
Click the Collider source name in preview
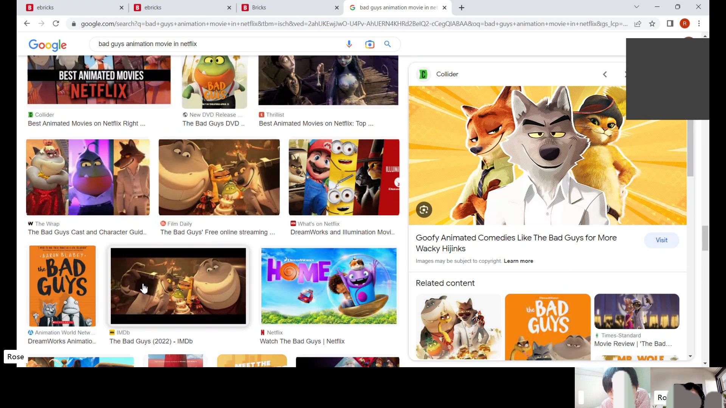447,74
